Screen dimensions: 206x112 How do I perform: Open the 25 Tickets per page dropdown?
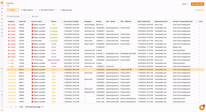point(34,107)
